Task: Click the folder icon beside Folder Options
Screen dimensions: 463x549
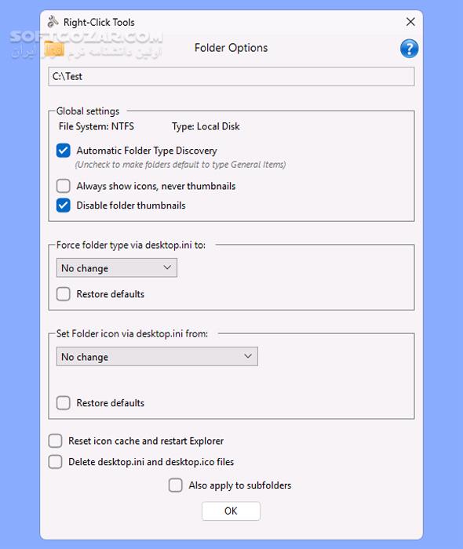Action: (x=54, y=49)
